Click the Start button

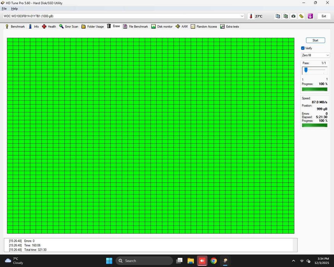[x=315, y=40]
